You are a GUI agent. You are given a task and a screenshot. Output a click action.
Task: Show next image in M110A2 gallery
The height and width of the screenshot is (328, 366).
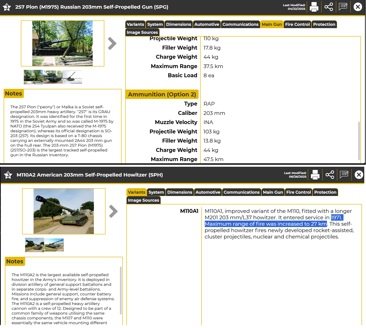coord(113,211)
